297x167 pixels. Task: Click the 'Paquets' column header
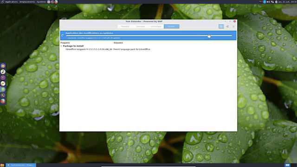pos(65,43)
